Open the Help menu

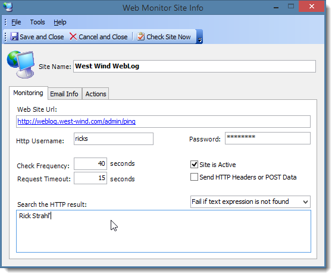60,22
